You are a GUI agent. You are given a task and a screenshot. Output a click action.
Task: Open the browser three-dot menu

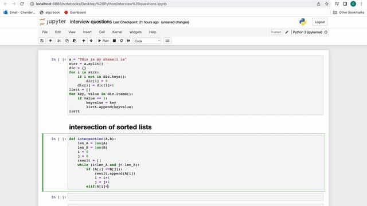pyautogui.click(x=361, y=4)
